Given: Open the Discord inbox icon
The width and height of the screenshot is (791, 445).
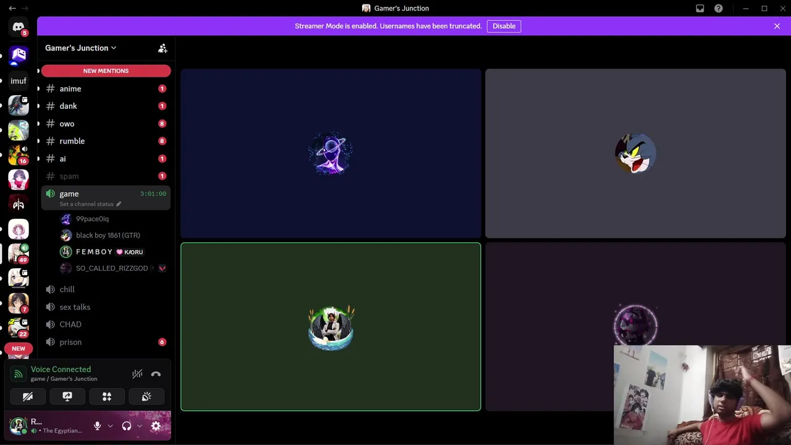Looking at the screenshot, I should point(700,8).
